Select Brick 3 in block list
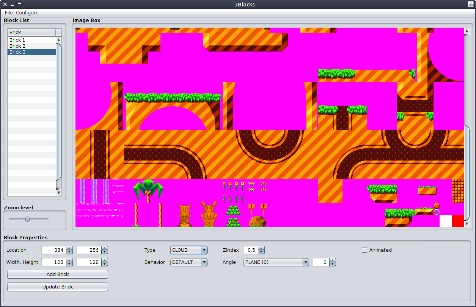Image resolution: width=476 pixels, height=307 pixels. click(x=31, y=52)
